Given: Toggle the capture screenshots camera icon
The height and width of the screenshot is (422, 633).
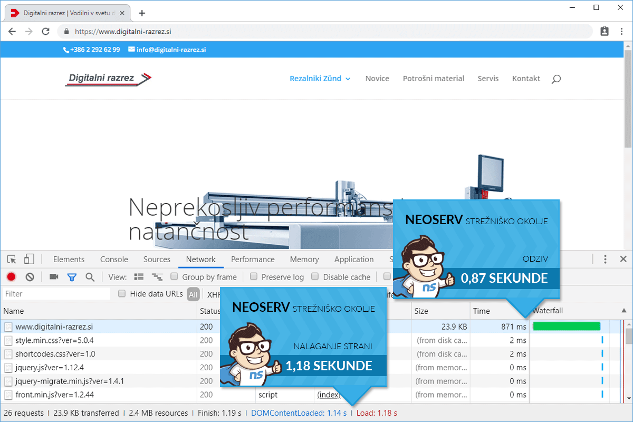Looking at the screenshot, I should click(54, 277).
